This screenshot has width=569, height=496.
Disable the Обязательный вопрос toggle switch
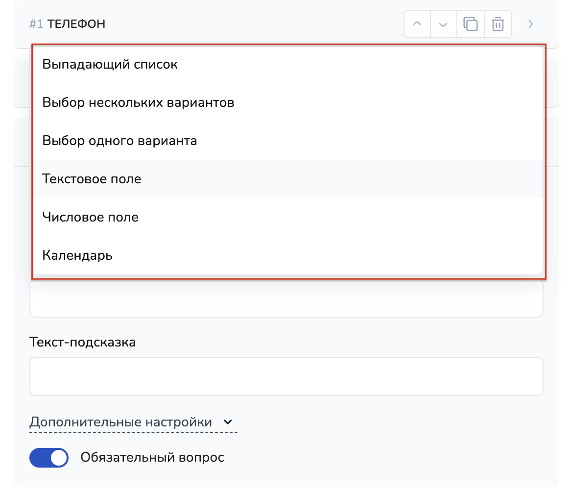coord(49,458)
